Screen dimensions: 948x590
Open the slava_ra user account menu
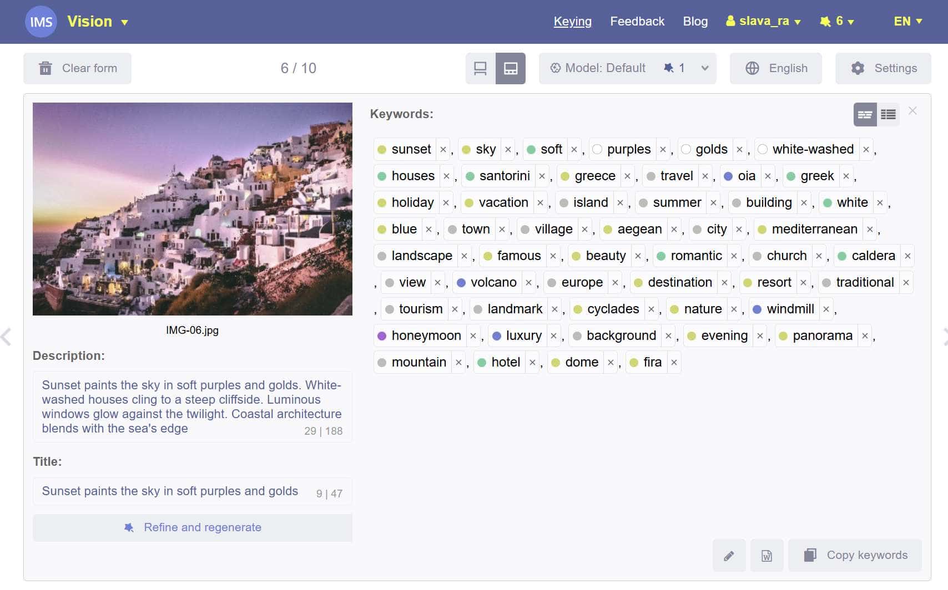pos(763,21)
